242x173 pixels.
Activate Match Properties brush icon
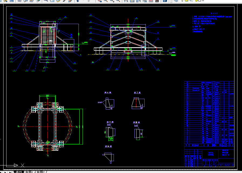click(64, 1)
